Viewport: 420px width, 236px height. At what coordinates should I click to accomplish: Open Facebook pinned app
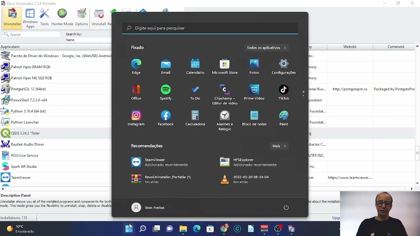tap(165, 118)
